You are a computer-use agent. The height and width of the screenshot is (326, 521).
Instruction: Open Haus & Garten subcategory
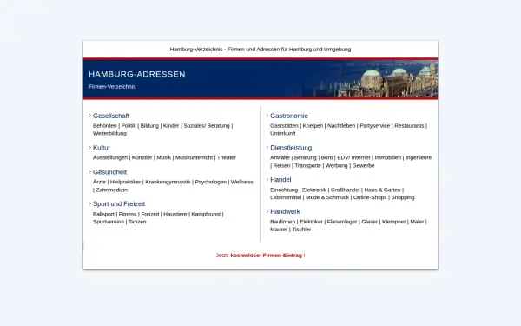[382, 190]
